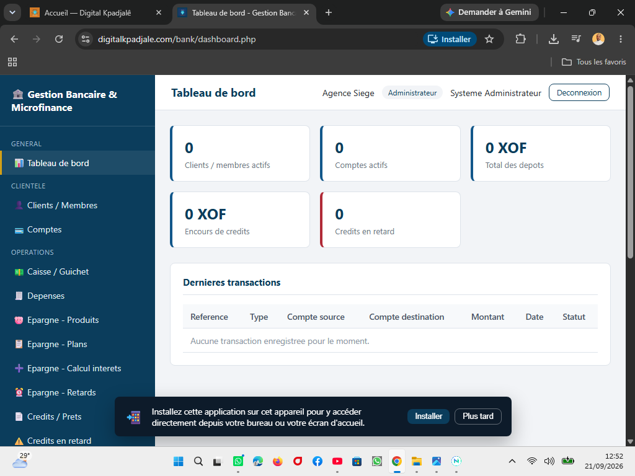The width and height of the screenshot is (635, 476).
Task: Open Comptes in sidebar
Action: point(78,229)
